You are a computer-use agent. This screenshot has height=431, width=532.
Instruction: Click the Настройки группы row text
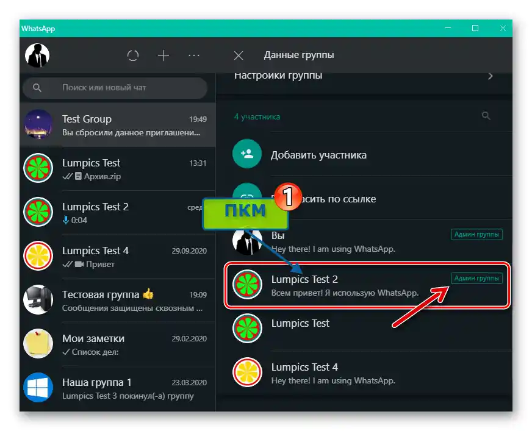278,75
